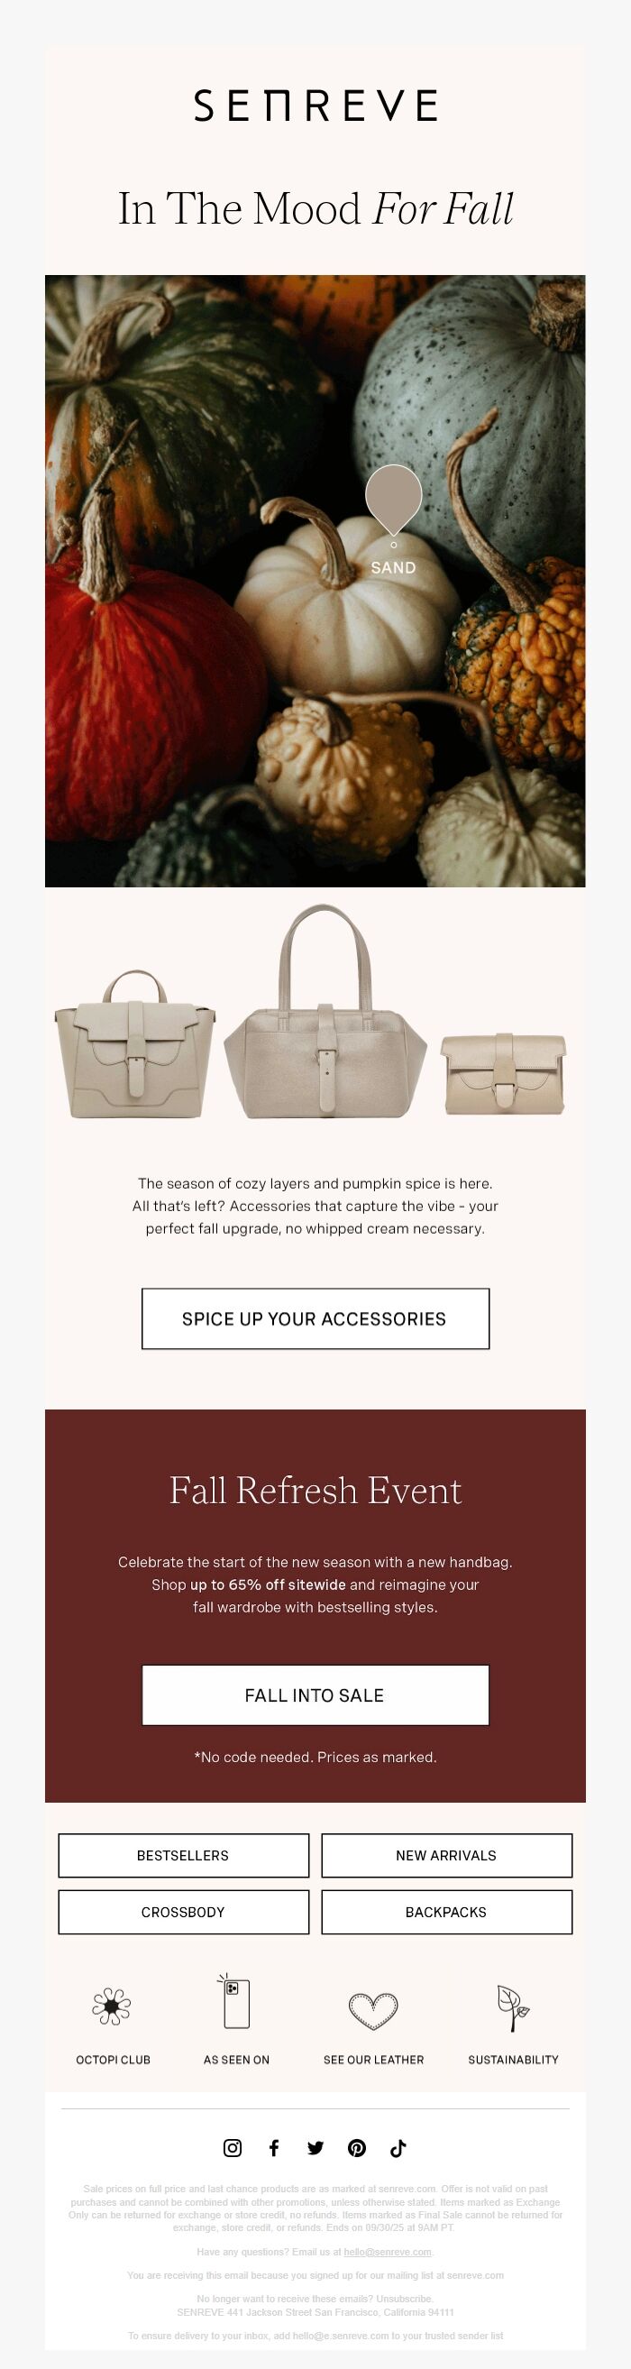
Task: Browse the Crossbody category
Action: [x=184, y=1911]
